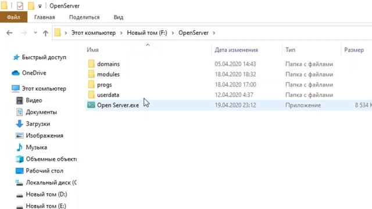Click the Локальный диск drive icon
This screenshot has width=372, height=209.
pos(19,183)
